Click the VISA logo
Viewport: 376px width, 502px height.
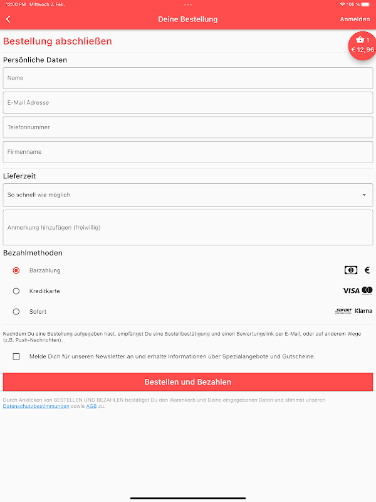(x=351, y=291)
